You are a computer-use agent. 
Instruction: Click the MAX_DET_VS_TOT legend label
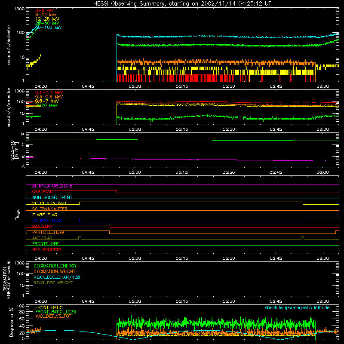tap(53, 316)
